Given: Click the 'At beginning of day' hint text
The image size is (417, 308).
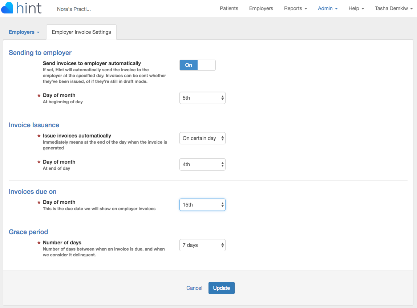Looking at the screenshot, I should click(63, 102).
